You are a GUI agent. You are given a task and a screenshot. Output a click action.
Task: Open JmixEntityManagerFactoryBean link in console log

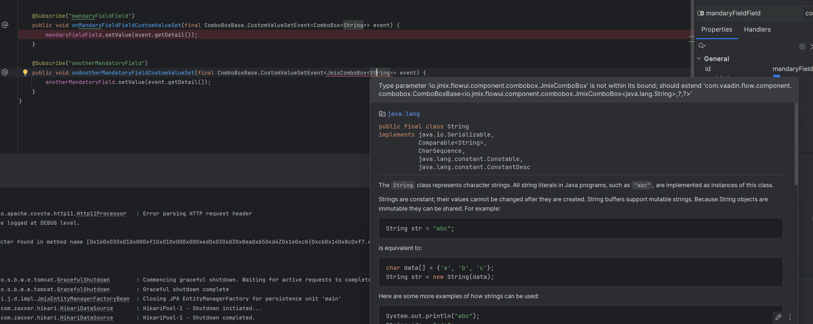coord(83,299)
